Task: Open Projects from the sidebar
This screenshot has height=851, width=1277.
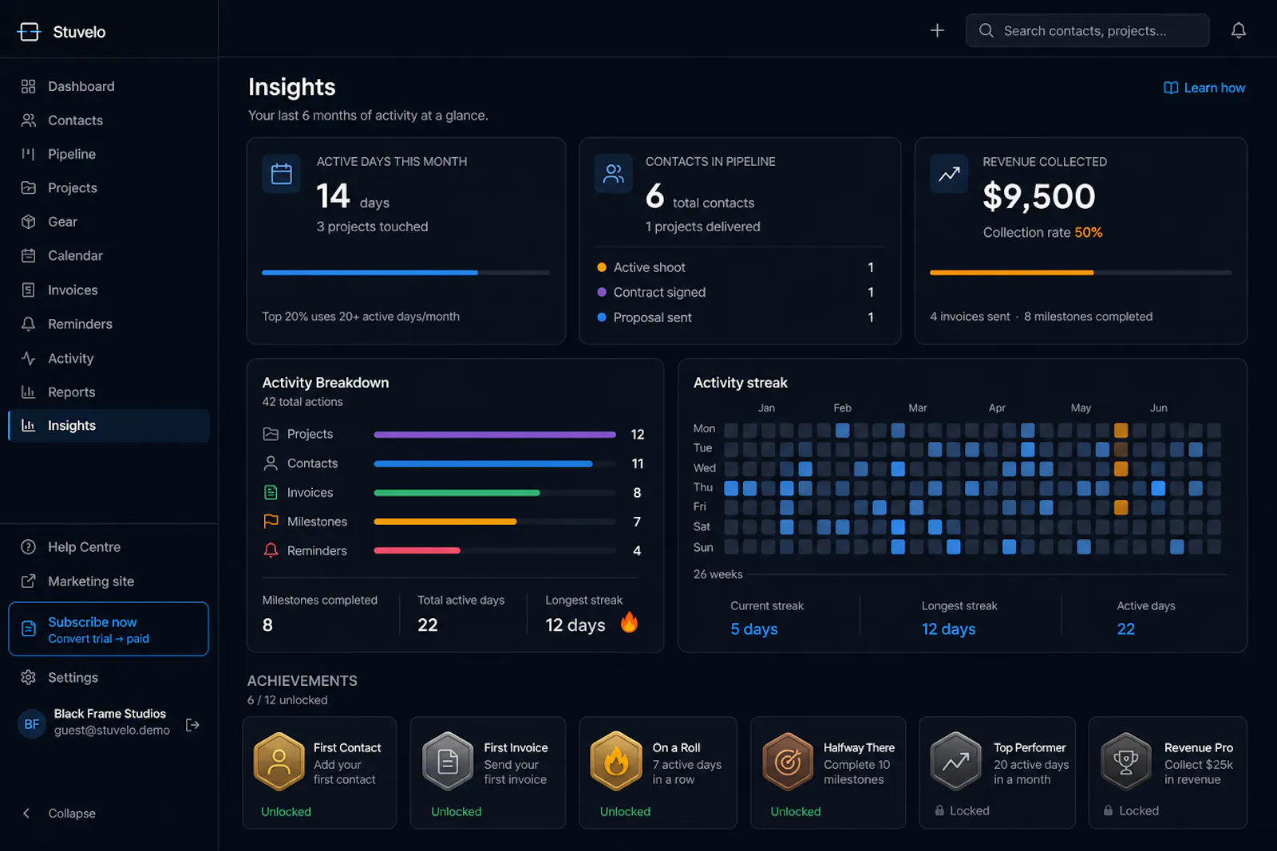Action: [109, 187]
